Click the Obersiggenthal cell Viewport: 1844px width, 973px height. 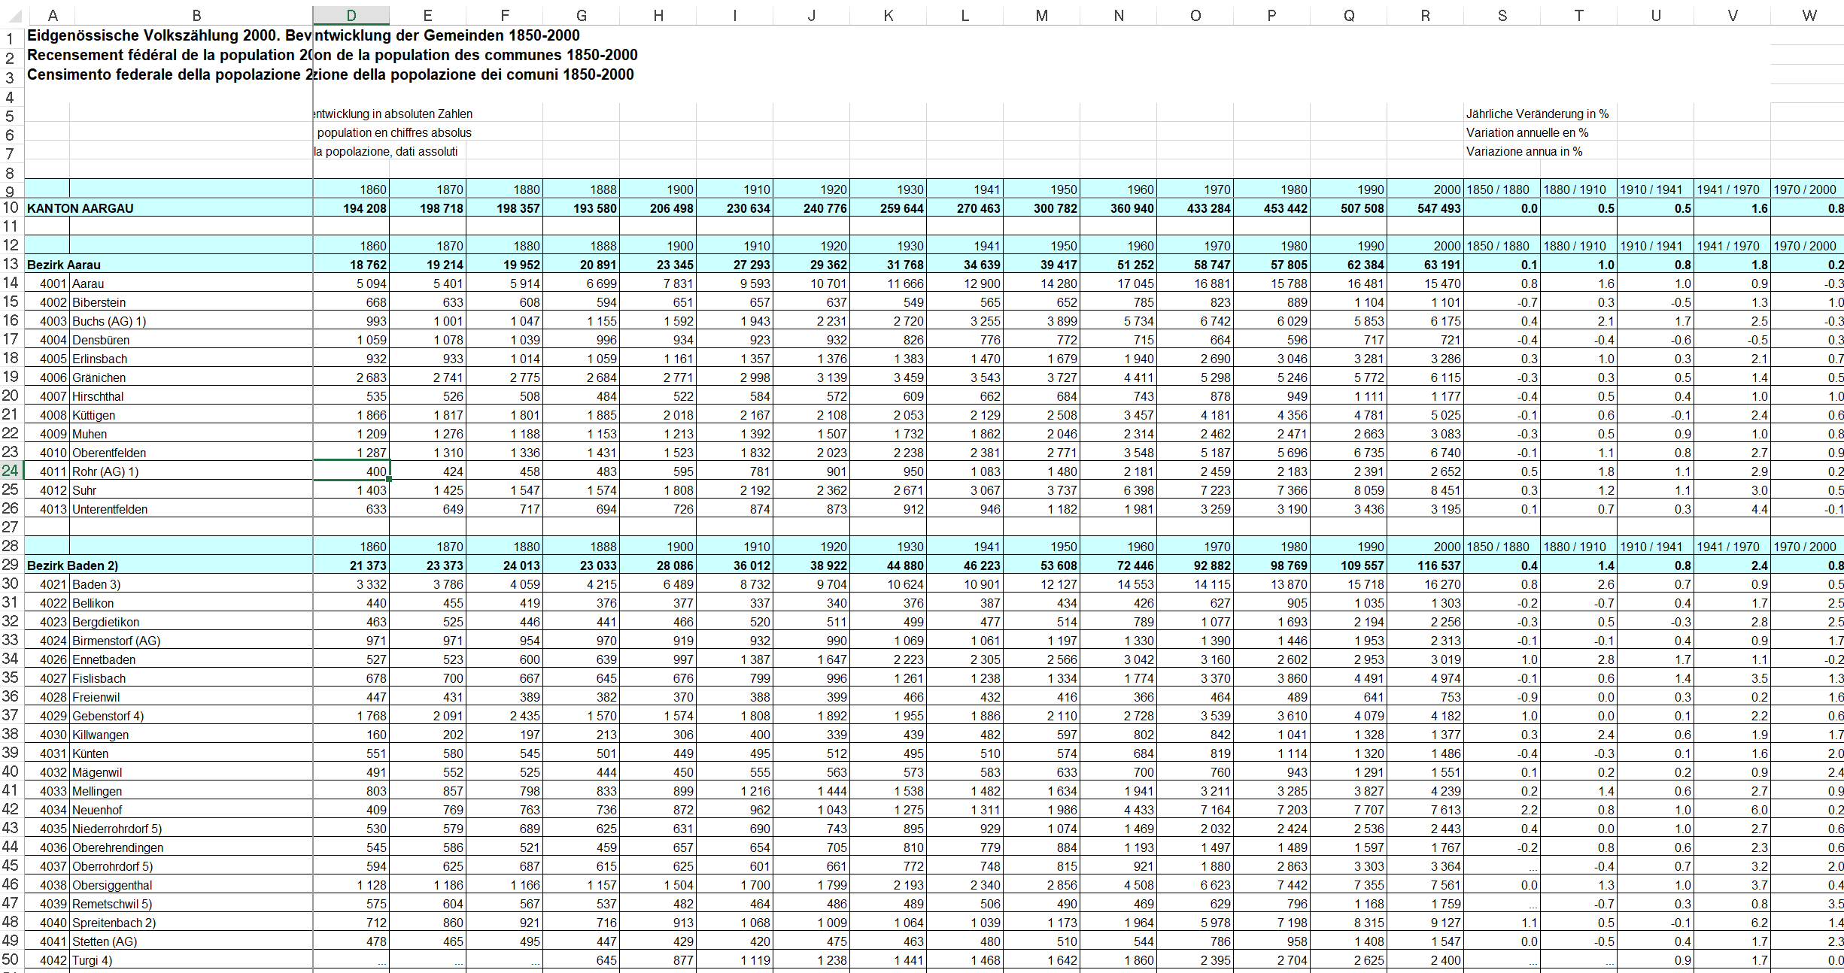tap(191, 885)
